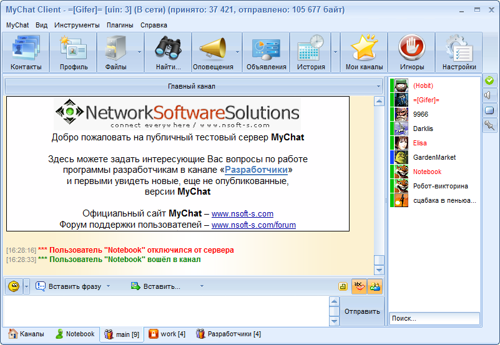Viewport: 500px width, 345px height.
Task: Click the Найти binoculars icon
Action: click(168, 48)
